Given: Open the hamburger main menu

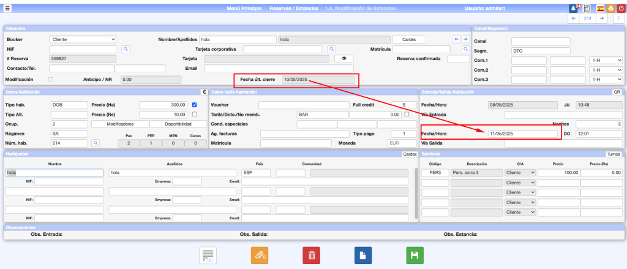Looking at the screenshot, I should click(7, 9).
